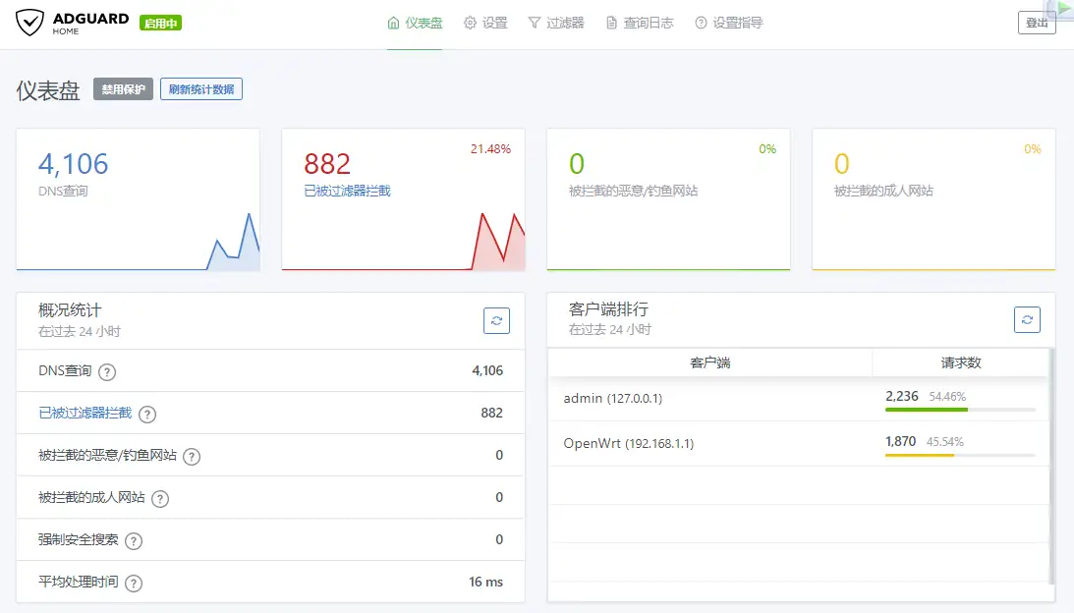Click the 21.48% percentage label

490,149
